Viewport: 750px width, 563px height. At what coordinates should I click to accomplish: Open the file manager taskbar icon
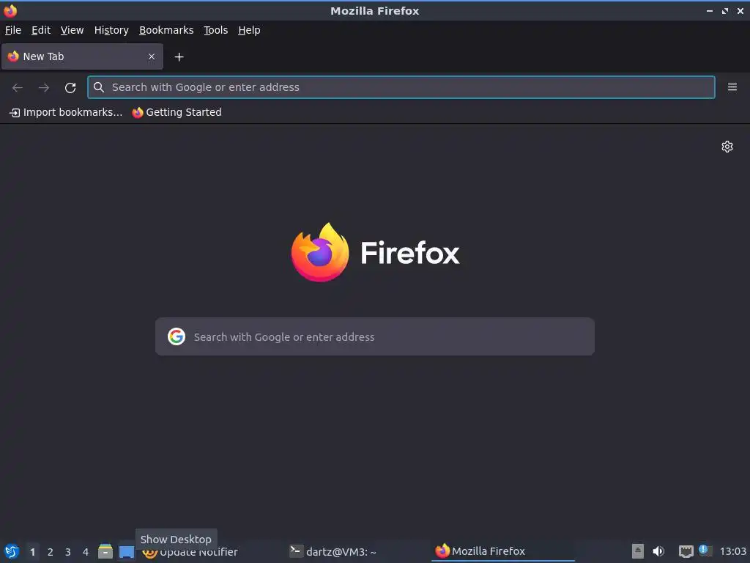coord(105,551)
